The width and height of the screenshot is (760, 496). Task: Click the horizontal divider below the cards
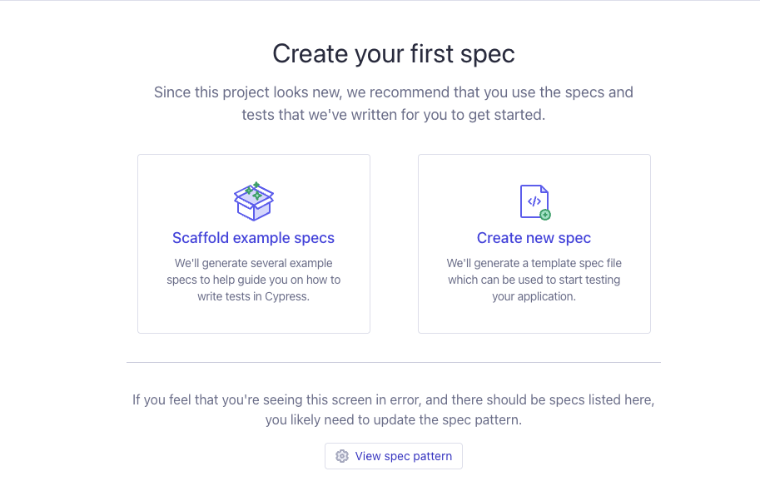(394, 362)
